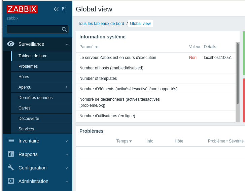Open Problèmes in the sidebar menu

click(28, 66)
